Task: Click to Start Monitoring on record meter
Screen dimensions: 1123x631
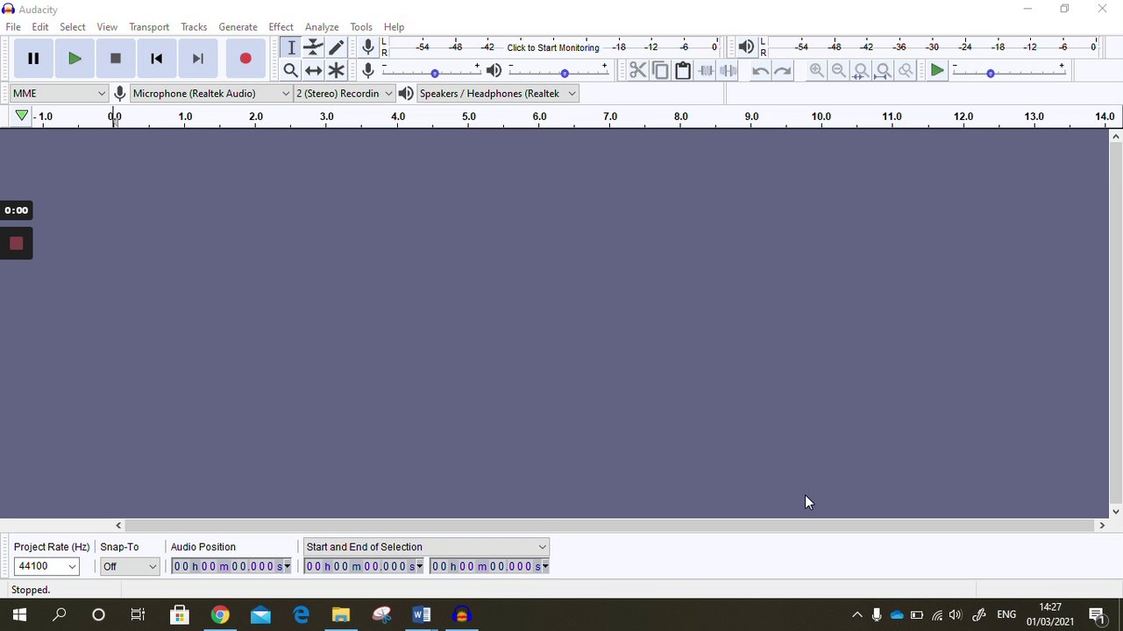Action: [553, 47]
